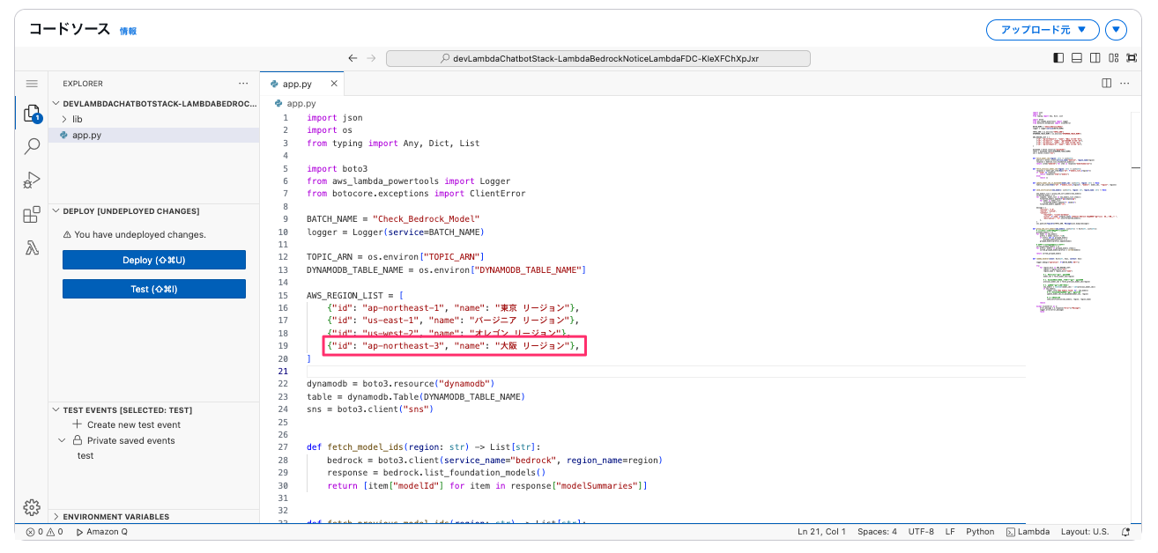Click the TOPIC_ARN assignment line
Image resolution: width=1158 pixels, height=553 pixels.
tap(397, 256)
